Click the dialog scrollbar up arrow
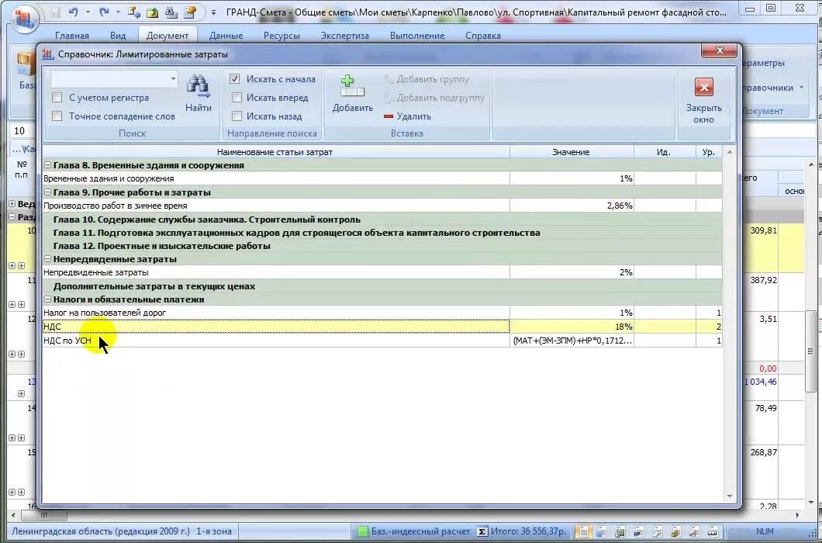This screenshot has width=822, height=543. tap(729, 152)
